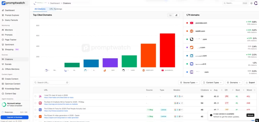
Task: Click the Search URL input field
Action: (51, 82)
